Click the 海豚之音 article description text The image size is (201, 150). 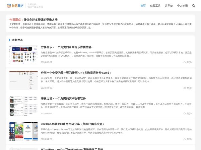point(116,105)
